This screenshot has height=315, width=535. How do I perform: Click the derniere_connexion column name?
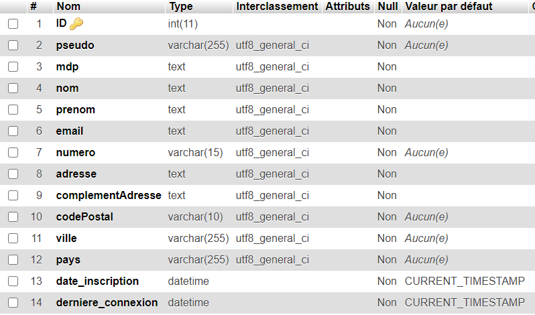pyautogui.click(x=107, y=303)
